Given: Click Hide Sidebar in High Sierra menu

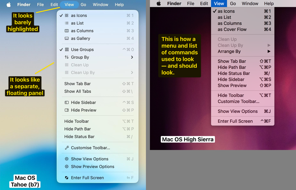Looking at the screenshot, I should [243, 79].
